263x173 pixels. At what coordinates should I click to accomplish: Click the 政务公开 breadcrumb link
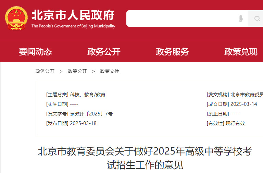(45, 71)
